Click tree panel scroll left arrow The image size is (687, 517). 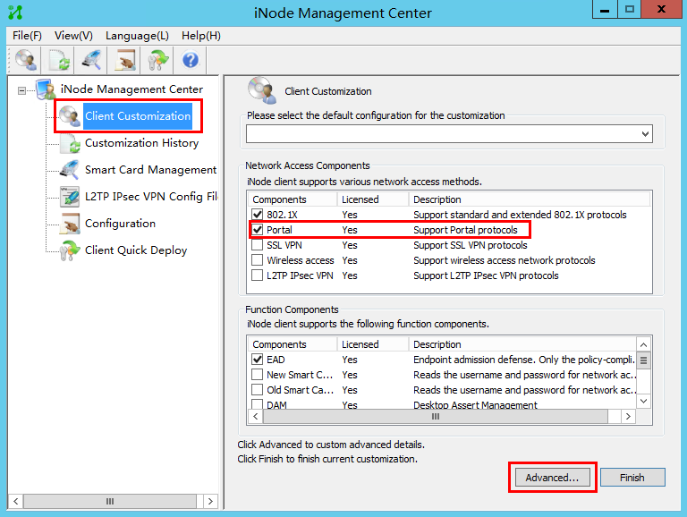[x=16, y=501]
